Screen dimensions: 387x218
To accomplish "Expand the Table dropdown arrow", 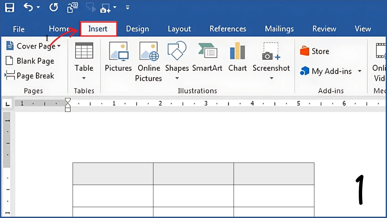I will 84,78.
